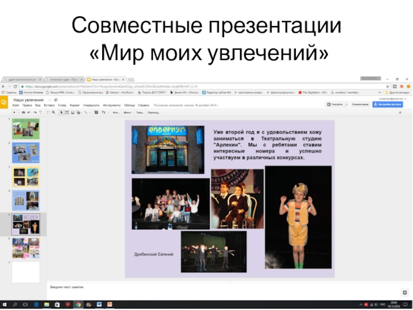The height and width of the screenshot is (310, 413).
Task: Click the Windows Start button
Action: [x=4, y=305]
